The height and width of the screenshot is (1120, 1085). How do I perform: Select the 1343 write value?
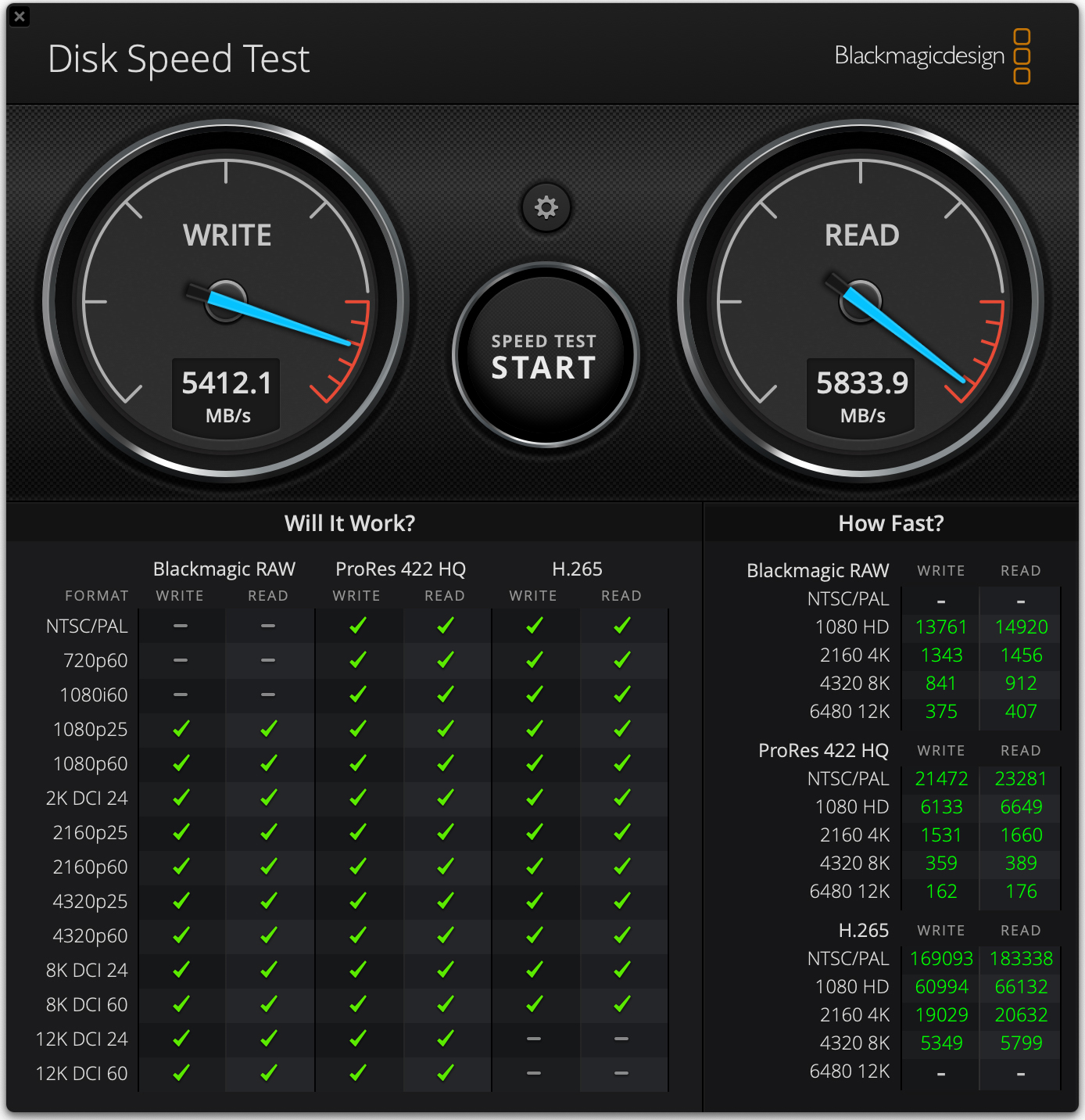coord(941,655)
